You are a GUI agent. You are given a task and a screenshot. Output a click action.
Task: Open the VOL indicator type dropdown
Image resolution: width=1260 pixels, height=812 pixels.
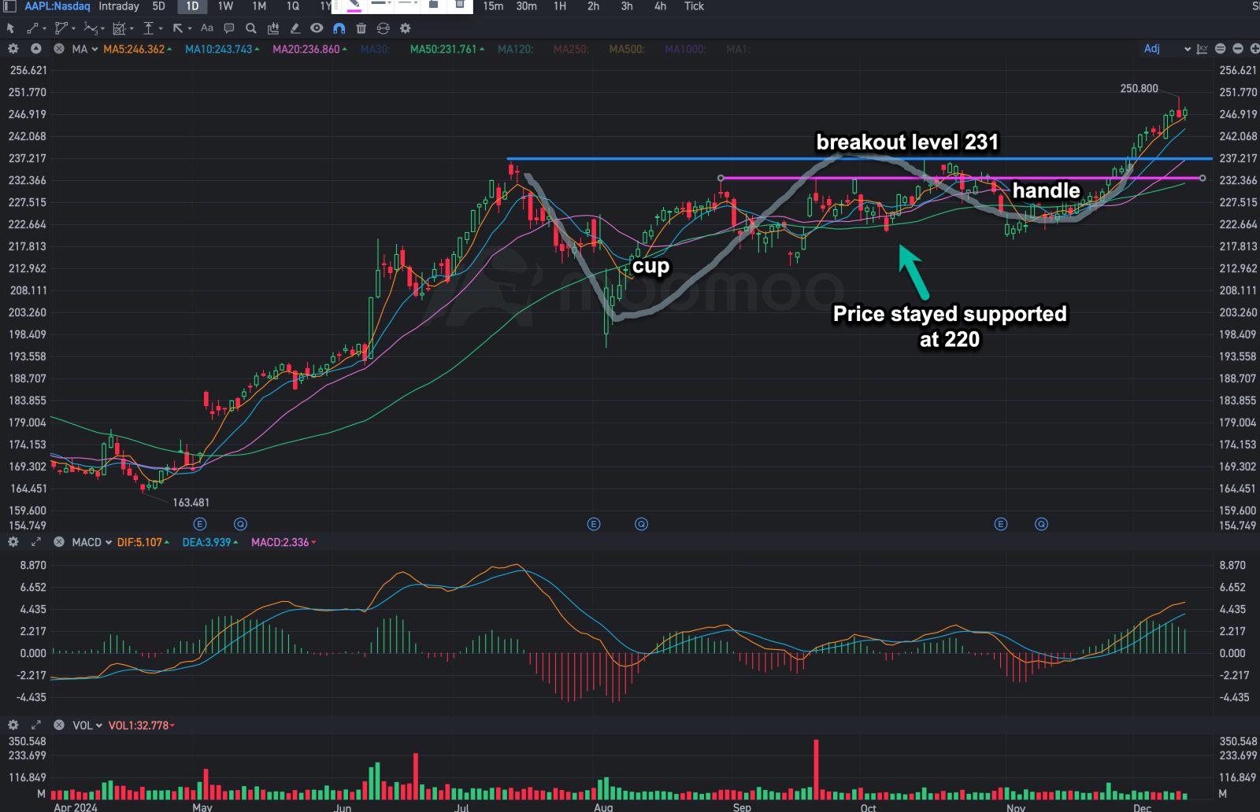87,725
